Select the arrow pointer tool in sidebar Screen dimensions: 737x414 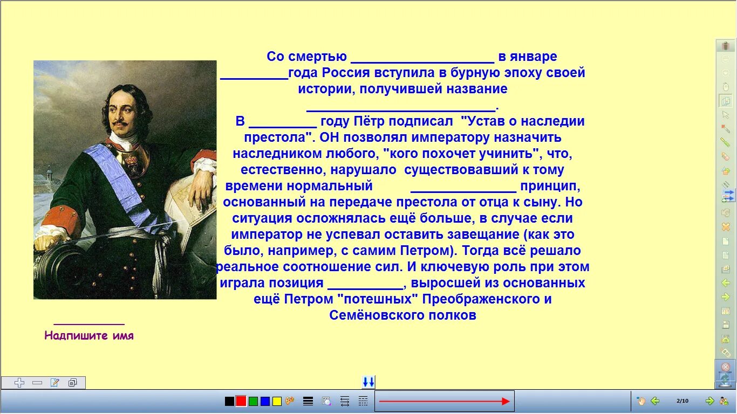(x=726, y=114)
